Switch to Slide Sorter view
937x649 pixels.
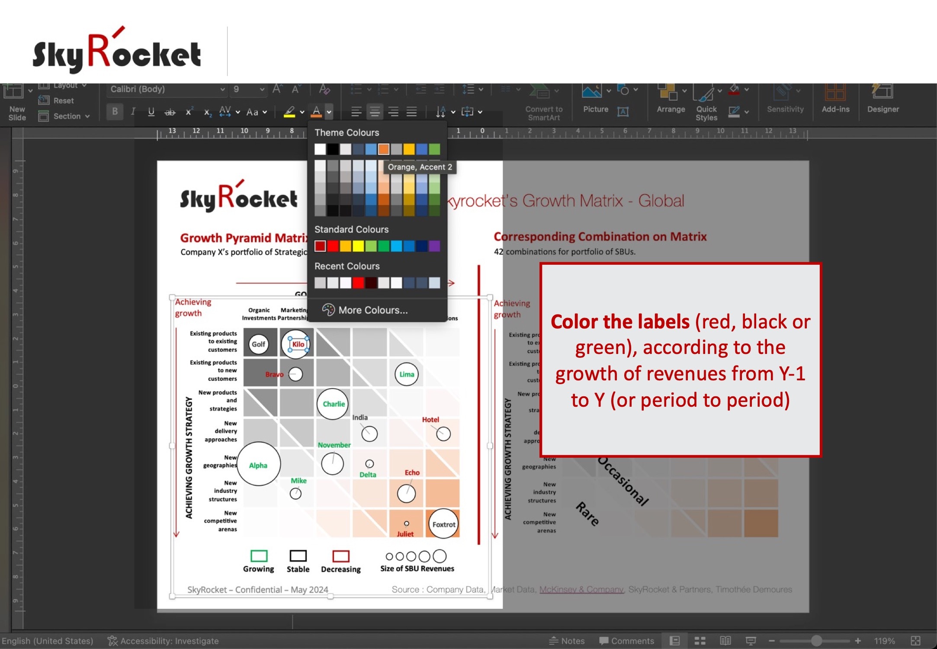click(x=700, y=641)
